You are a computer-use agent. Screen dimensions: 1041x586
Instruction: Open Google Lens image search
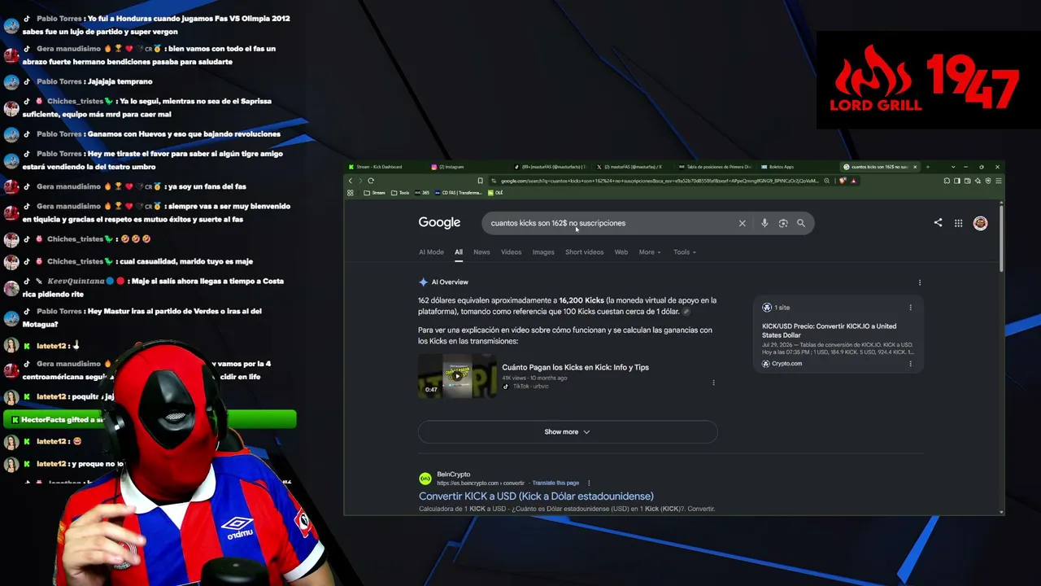pos(783,223)
